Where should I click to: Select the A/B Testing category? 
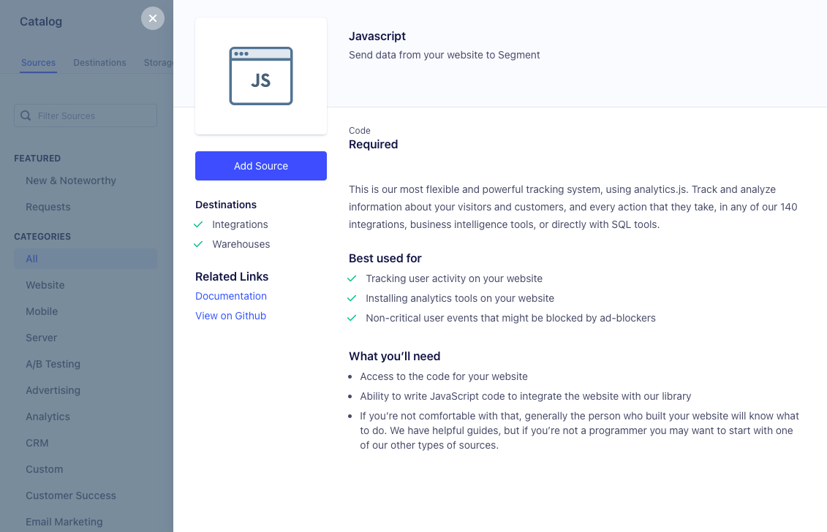[53, 365]
